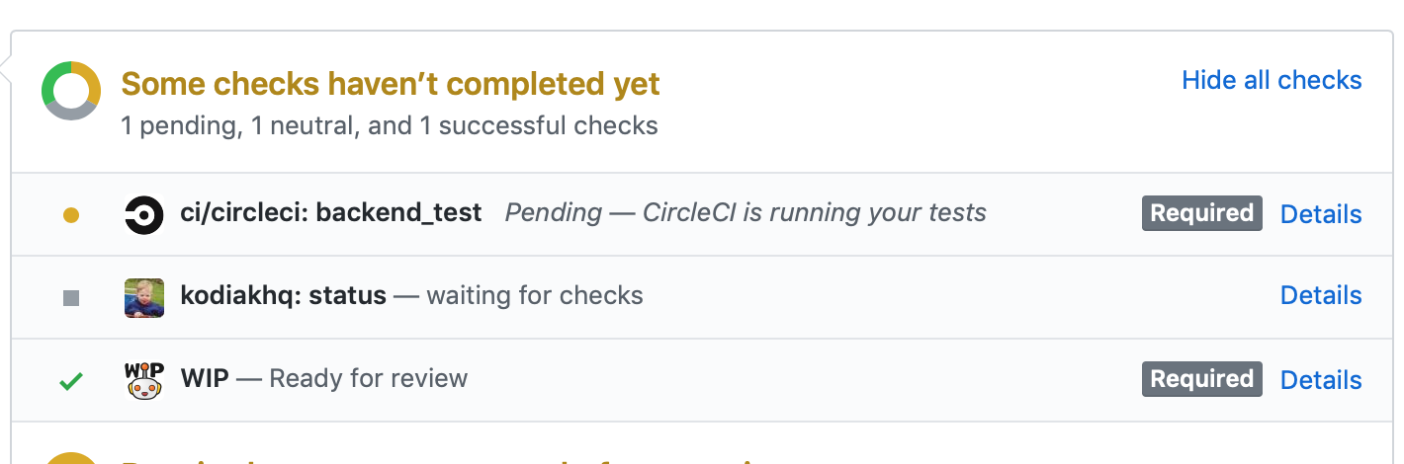Viewport: 1404px width, 464px height.
Task: Click the gray neutral square status icon
Action: click(71, 297)
